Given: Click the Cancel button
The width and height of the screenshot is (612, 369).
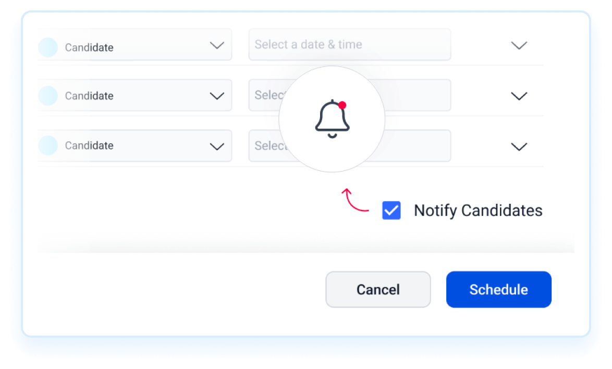Looking at the screenshot, I should click(x=378, y=289).
